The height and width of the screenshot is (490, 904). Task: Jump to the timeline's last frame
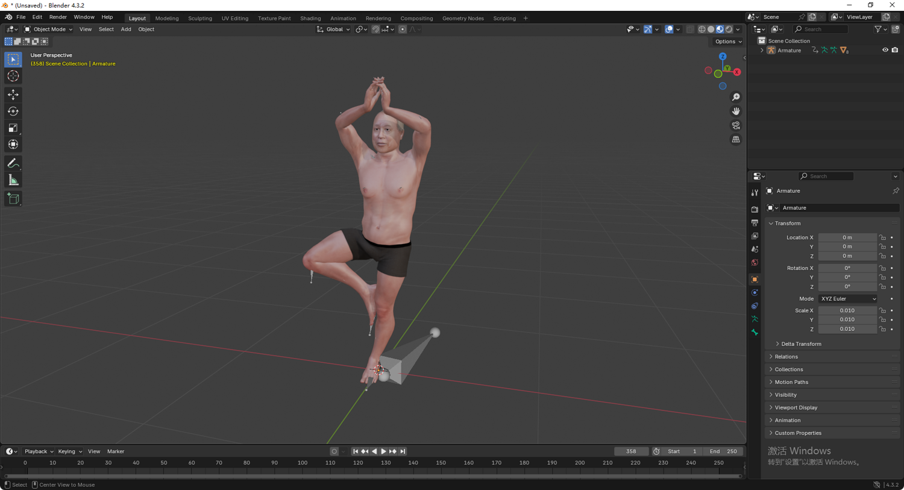point(403,451)
